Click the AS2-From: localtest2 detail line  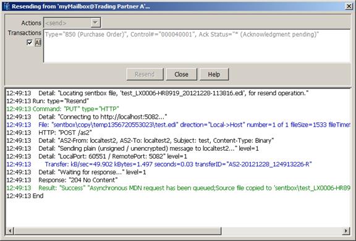coord(140,140)
